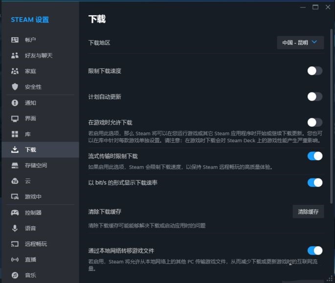335x283 pixels.
Task: Open the 语音 microphone icon
Action: click(15, 228)
